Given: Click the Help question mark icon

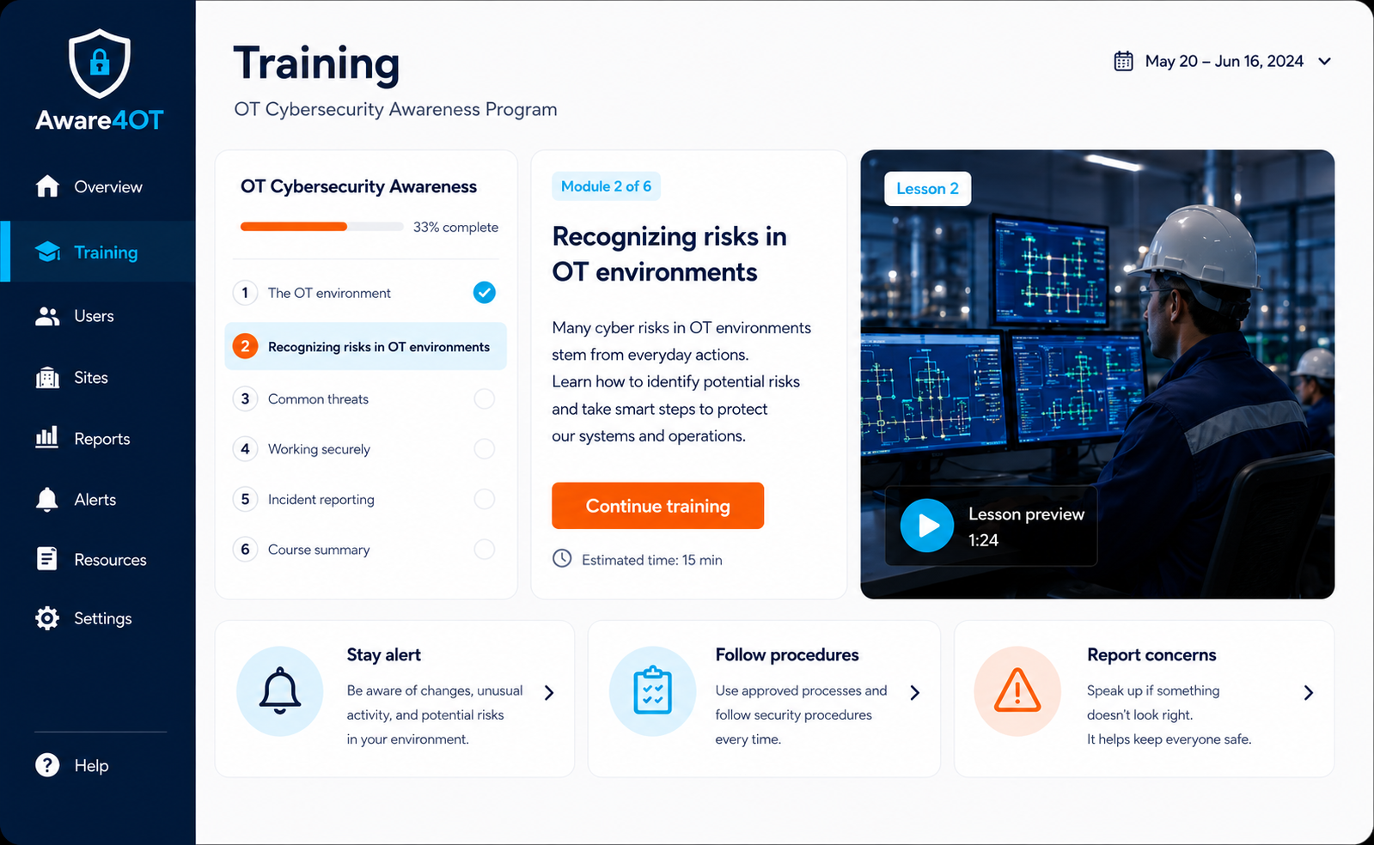Looking at the screenshot, I should (x=47, y=765).
